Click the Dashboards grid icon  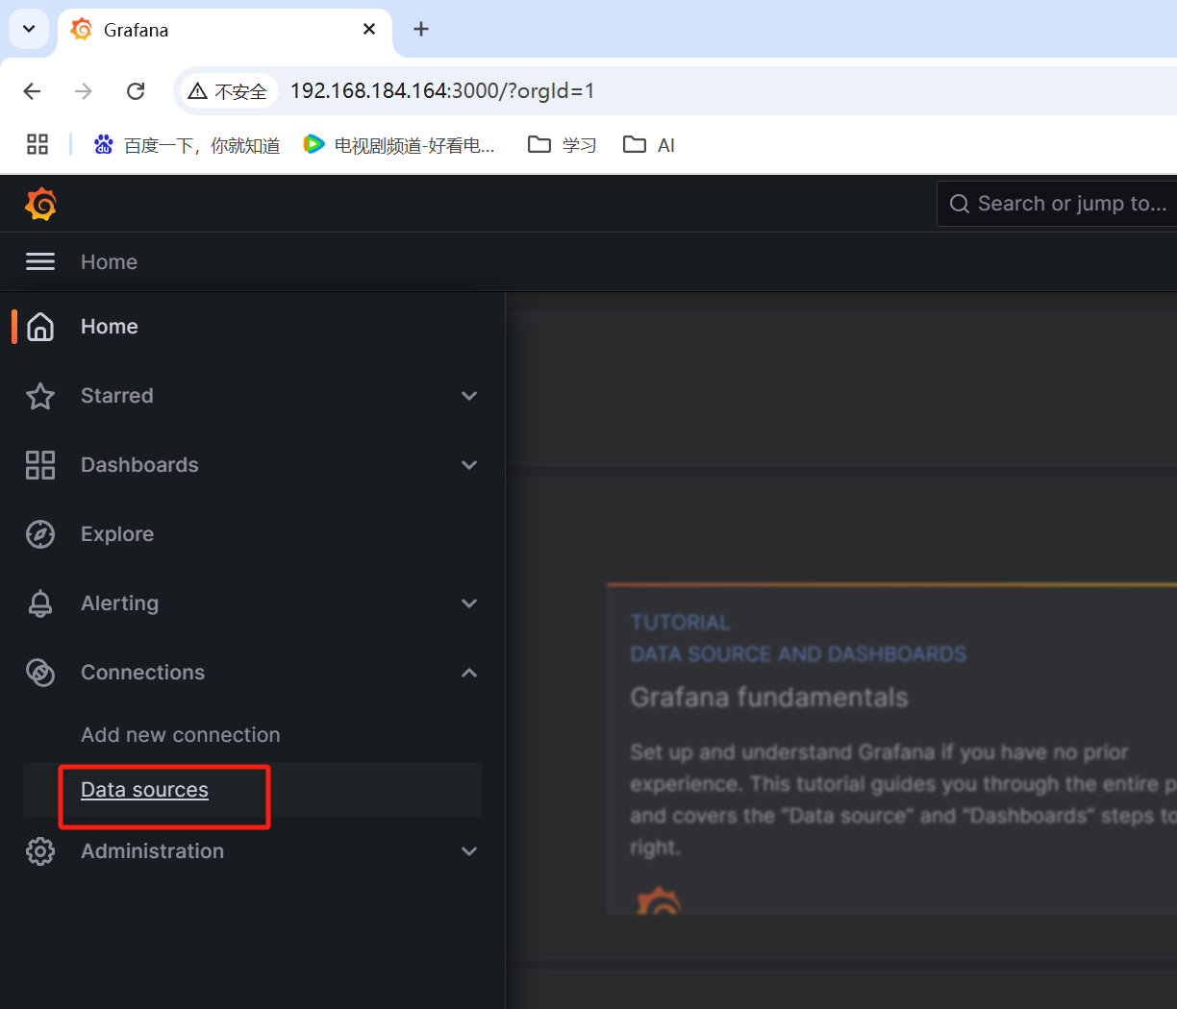40,465
